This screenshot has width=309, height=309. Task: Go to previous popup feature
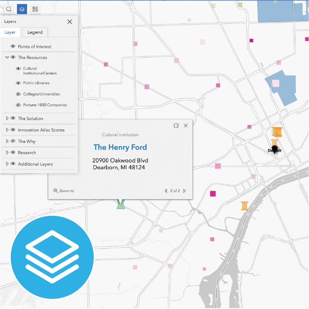click(166, 191)
